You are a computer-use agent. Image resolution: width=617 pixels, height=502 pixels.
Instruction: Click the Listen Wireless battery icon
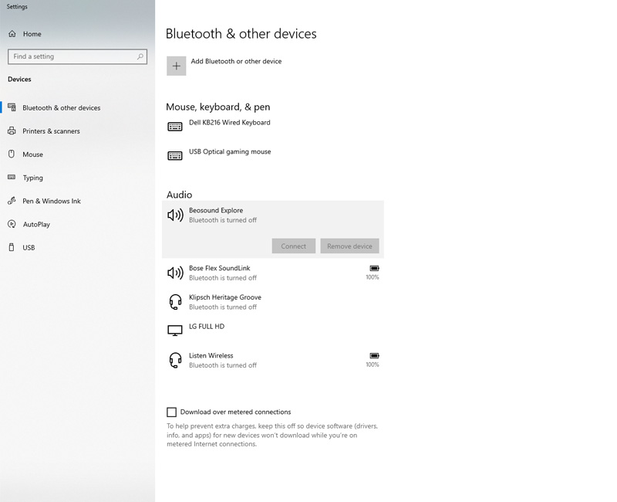[x=374, y=356]
